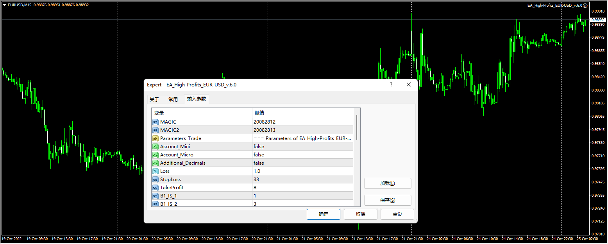The width and height of the screenshot is (608, 244).
Task: Click the integer icon beside B1_IS_1
Action: 156,196
